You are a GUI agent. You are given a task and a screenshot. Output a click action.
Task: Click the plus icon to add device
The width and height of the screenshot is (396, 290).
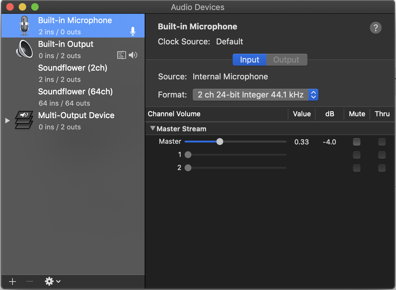tap(12, 282)
